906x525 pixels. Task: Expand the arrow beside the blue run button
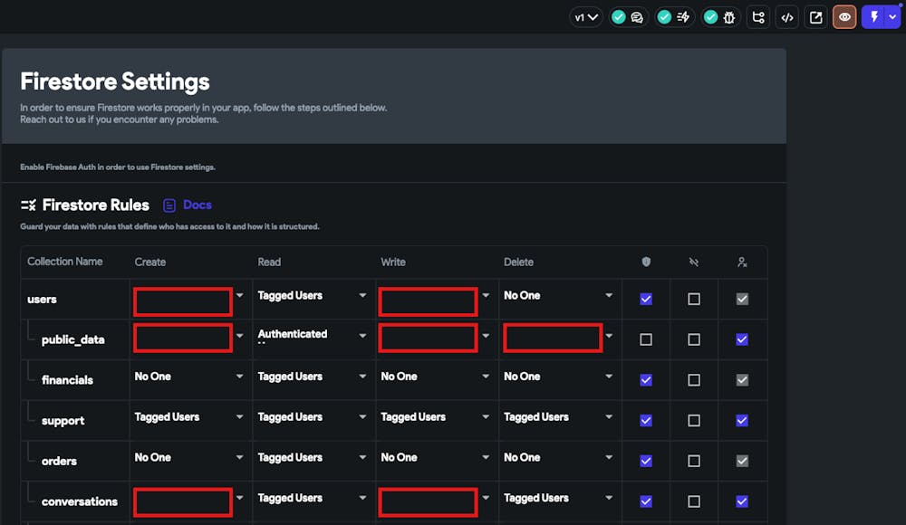pyautogui.click(x=892, y=17)
